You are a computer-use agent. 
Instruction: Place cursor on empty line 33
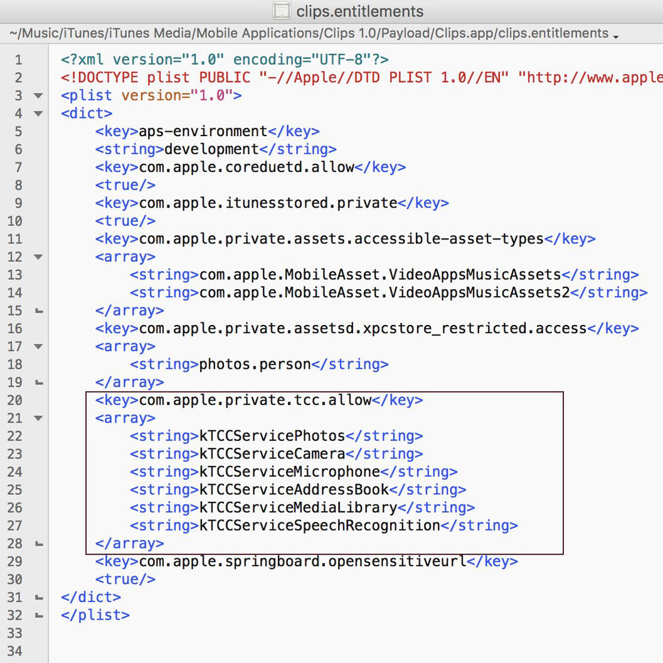pyautogui.click(x=355, y=634)
